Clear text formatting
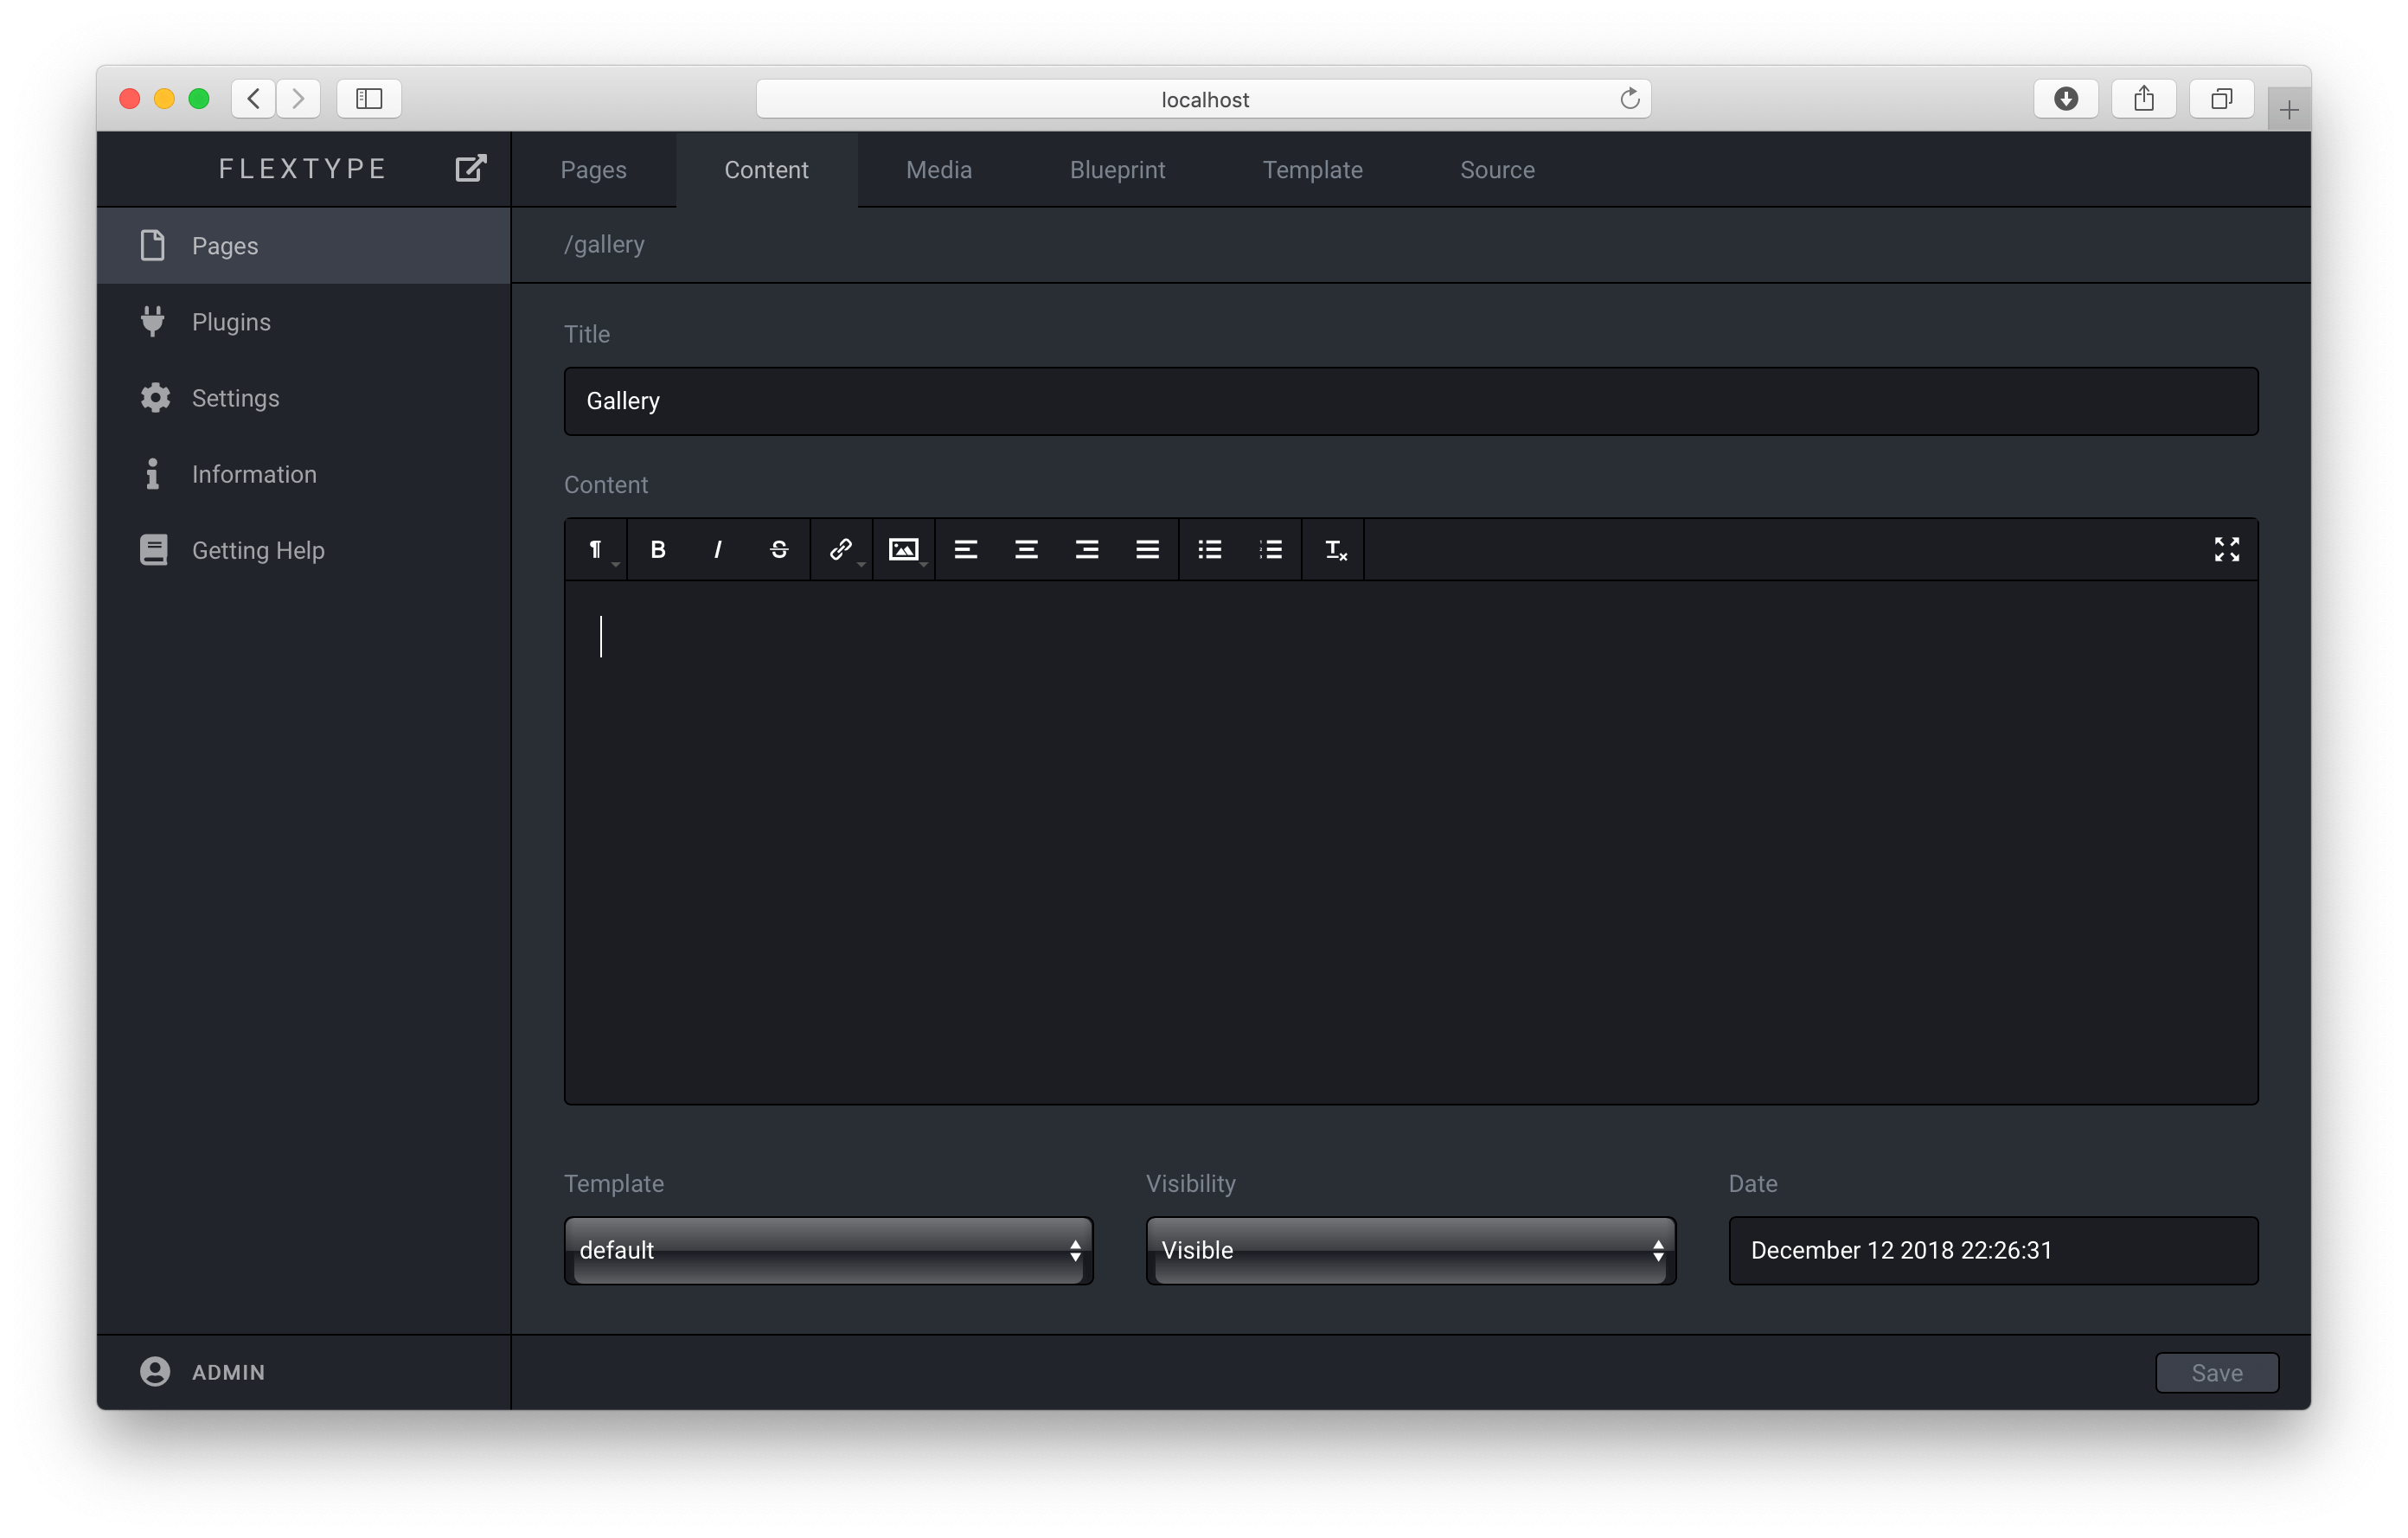The image size is (2408, 1538). [x=1335, y=549]
